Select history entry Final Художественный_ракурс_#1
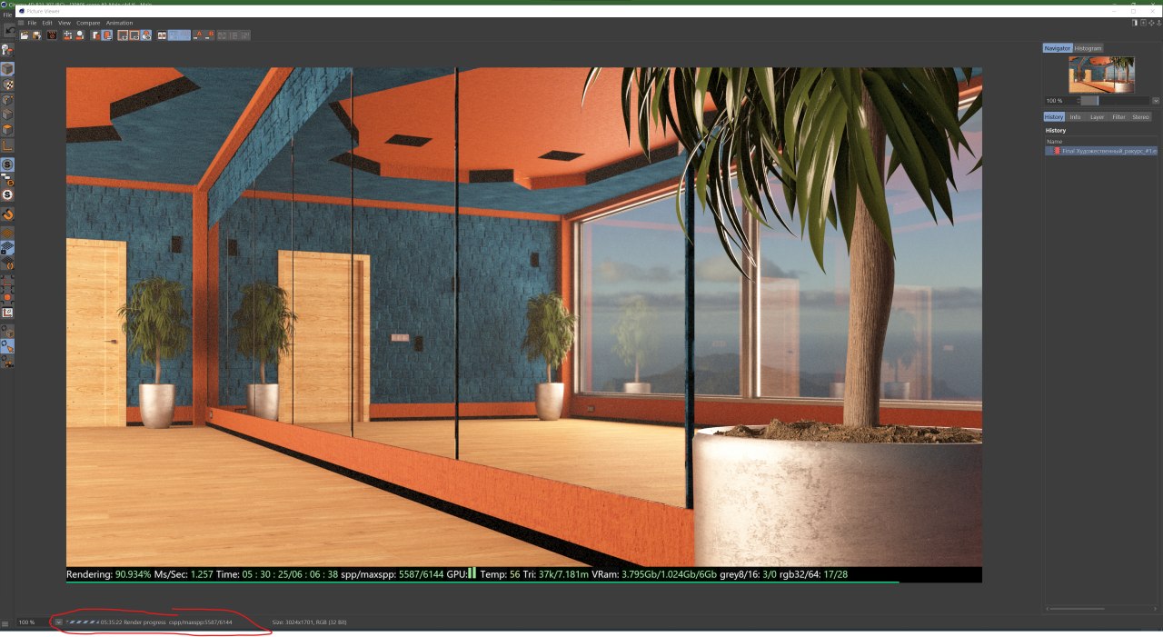Viewport: 1163px width, 637px height. (x=1103, y=151)
